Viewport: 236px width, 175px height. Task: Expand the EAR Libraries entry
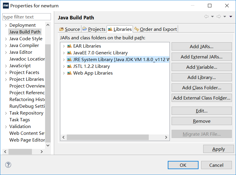(x=64, y=46)
